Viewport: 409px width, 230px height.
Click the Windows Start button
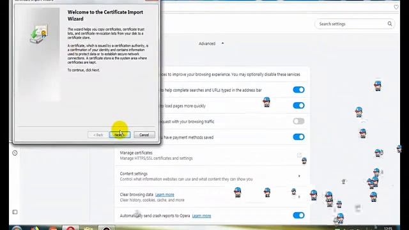point(17,228)
